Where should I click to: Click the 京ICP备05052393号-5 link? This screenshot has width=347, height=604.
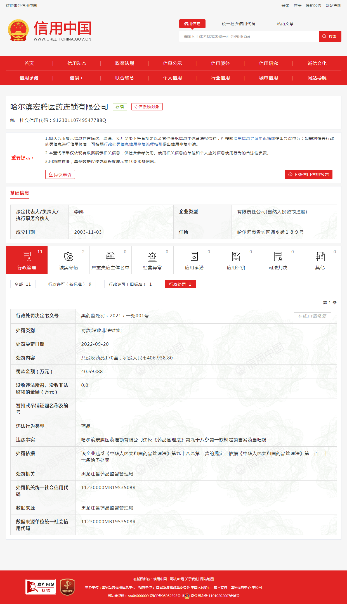pyautogui.click(x=167, y=596)
